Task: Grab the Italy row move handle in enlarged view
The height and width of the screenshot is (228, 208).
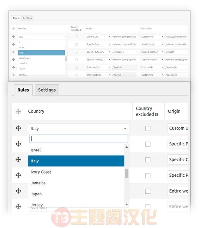Action: click(18, 128)
